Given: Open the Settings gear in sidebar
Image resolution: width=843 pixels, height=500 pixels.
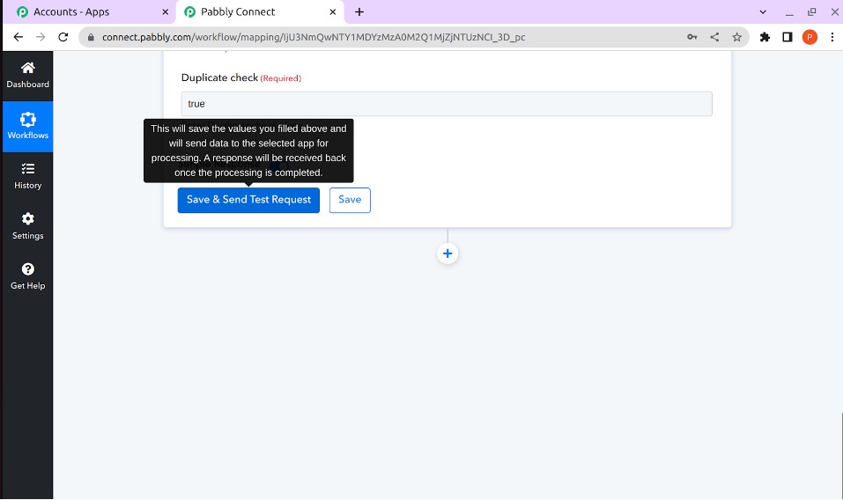Looking at the screenshot, I should [x=27, y=219].
